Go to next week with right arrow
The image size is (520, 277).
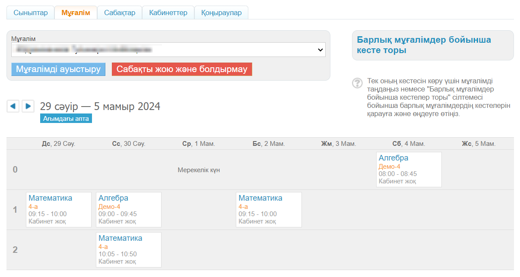click(28, 106)
